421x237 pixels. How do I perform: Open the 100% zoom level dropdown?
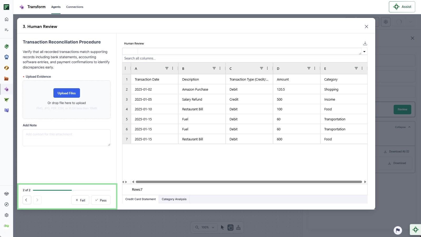205,228
